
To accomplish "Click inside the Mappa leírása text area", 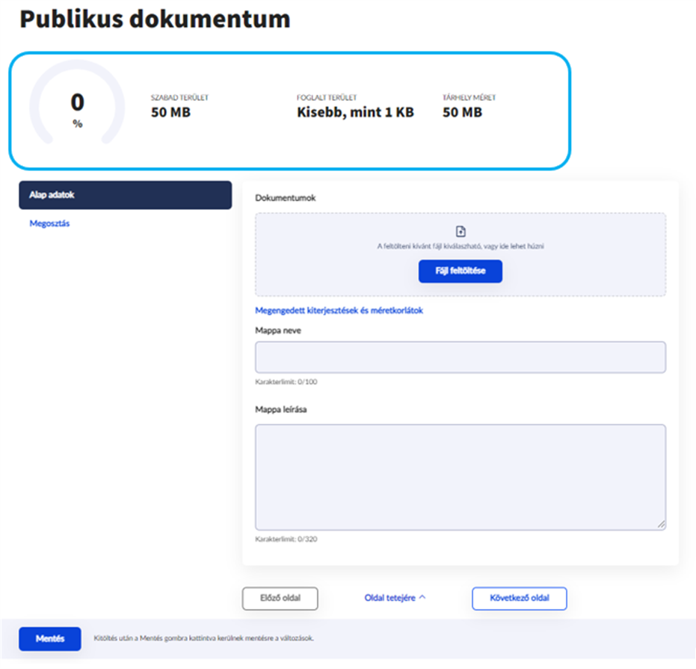I will [x=460, y=477].
